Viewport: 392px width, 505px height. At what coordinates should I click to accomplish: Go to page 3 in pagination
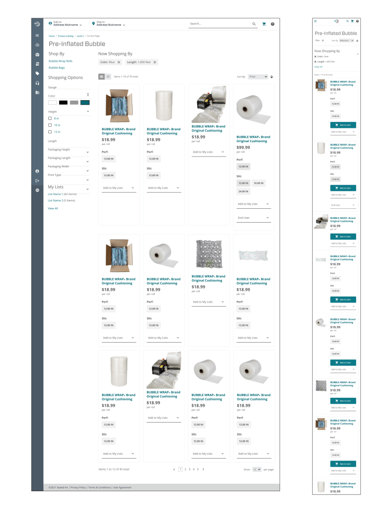[189, 469]
